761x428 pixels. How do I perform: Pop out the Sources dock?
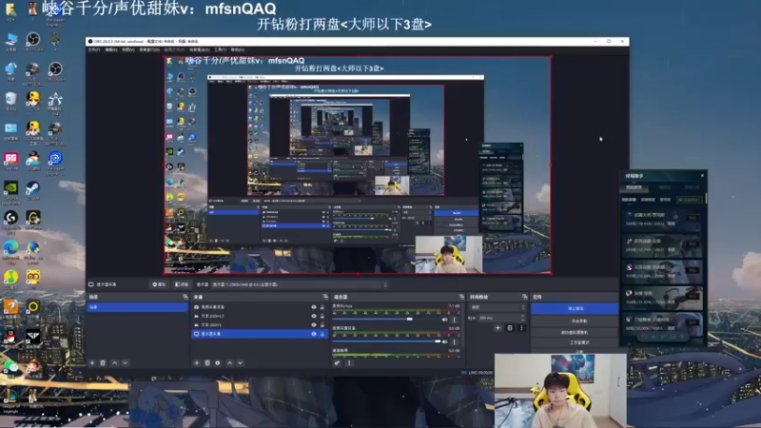(325, 297)
